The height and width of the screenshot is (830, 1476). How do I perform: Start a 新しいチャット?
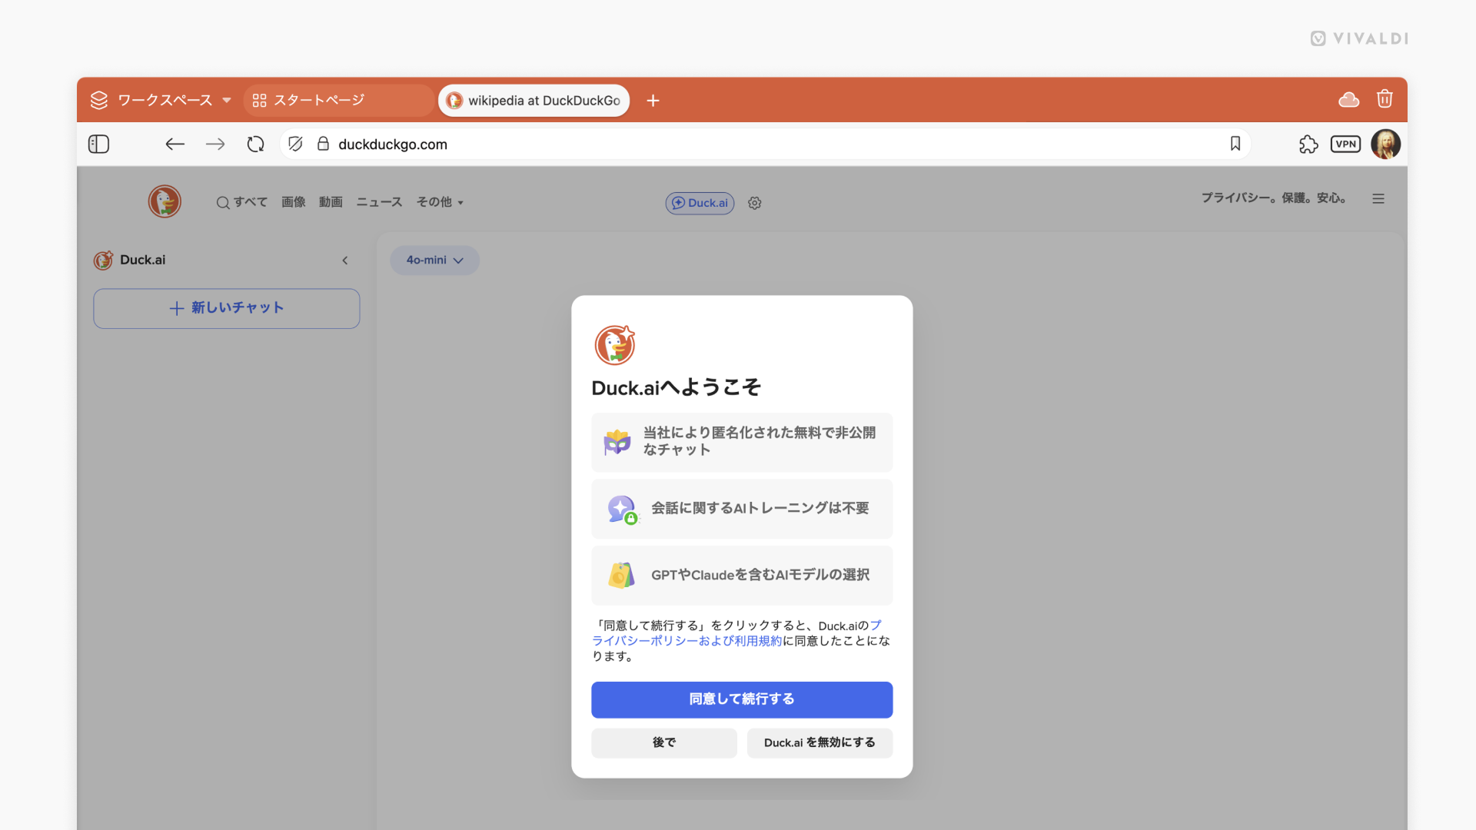pos(227,308)
